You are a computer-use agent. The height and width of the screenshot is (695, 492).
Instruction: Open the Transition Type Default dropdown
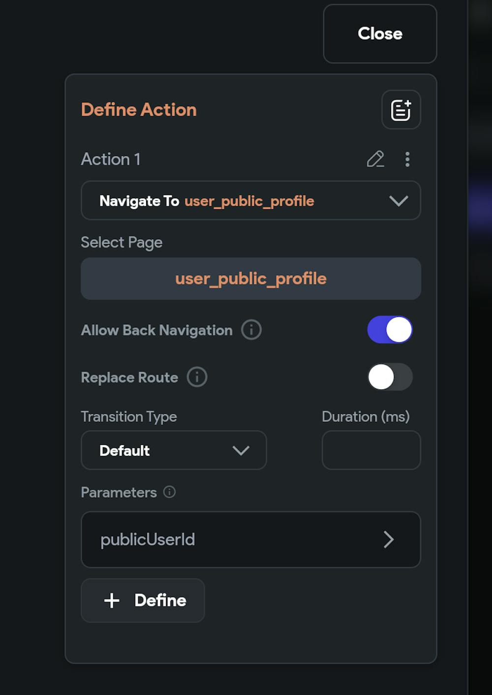point(174,450)
